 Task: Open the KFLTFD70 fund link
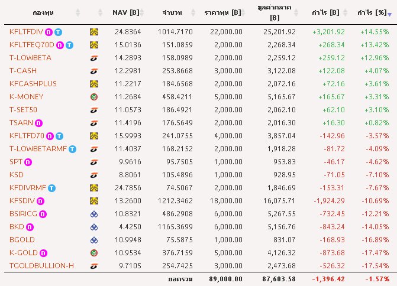coord(27,136)
